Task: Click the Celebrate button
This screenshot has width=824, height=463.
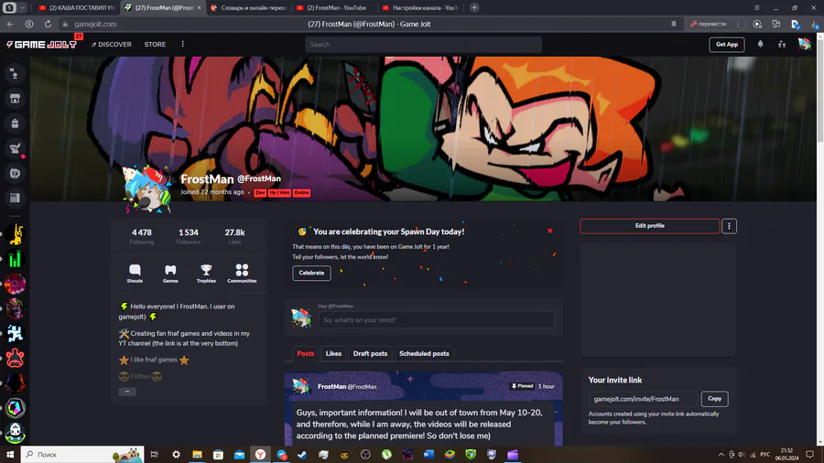Action: coord(311,273)
